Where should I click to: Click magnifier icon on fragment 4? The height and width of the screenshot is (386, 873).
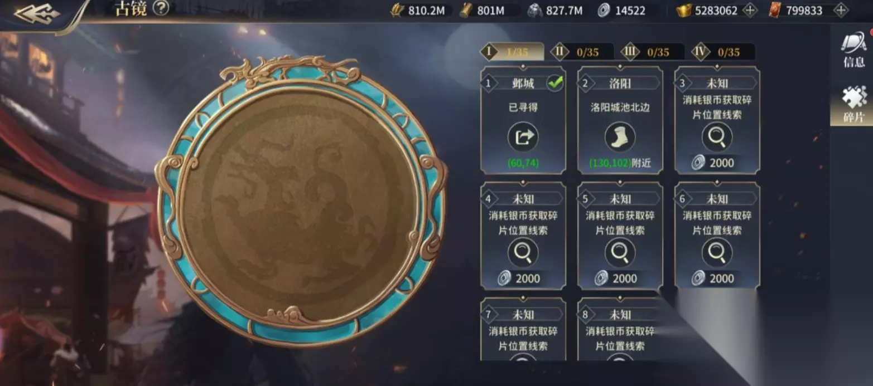pos(523,252)
